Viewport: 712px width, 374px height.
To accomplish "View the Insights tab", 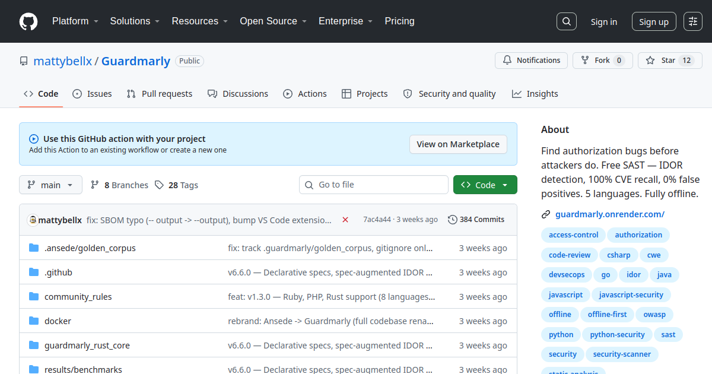I will click(x=535, y=94).
